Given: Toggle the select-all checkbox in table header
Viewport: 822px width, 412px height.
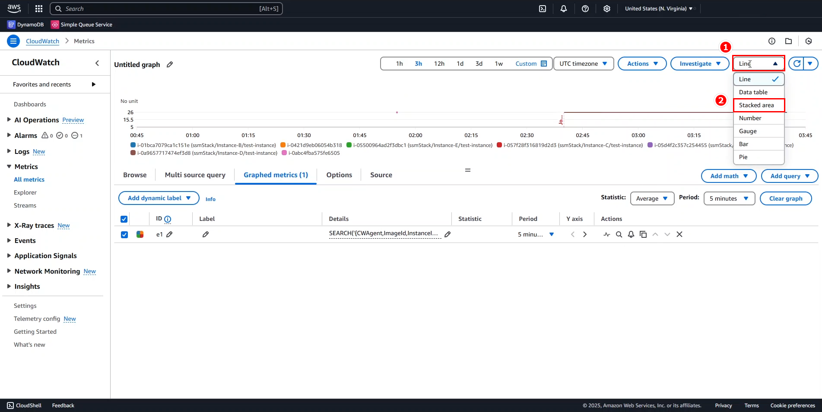Looking at the screenshot, I should [x=124, y=219].
